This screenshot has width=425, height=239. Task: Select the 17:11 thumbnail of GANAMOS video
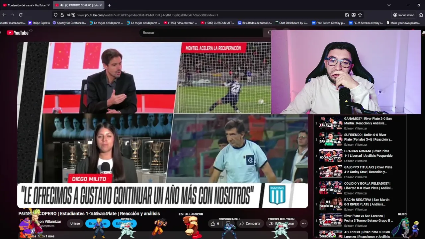(331, 123)
